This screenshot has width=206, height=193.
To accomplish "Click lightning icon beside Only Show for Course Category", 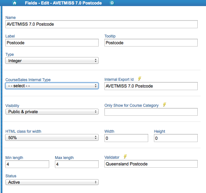I will 164,105.
